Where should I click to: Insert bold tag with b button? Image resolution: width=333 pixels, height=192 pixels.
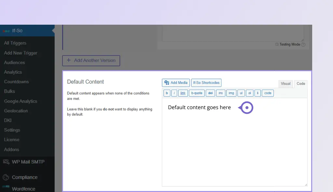coord(167,93)
